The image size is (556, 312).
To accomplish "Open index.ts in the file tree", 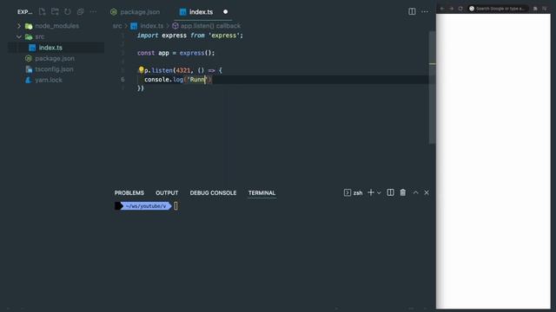I will click(50, 48).
